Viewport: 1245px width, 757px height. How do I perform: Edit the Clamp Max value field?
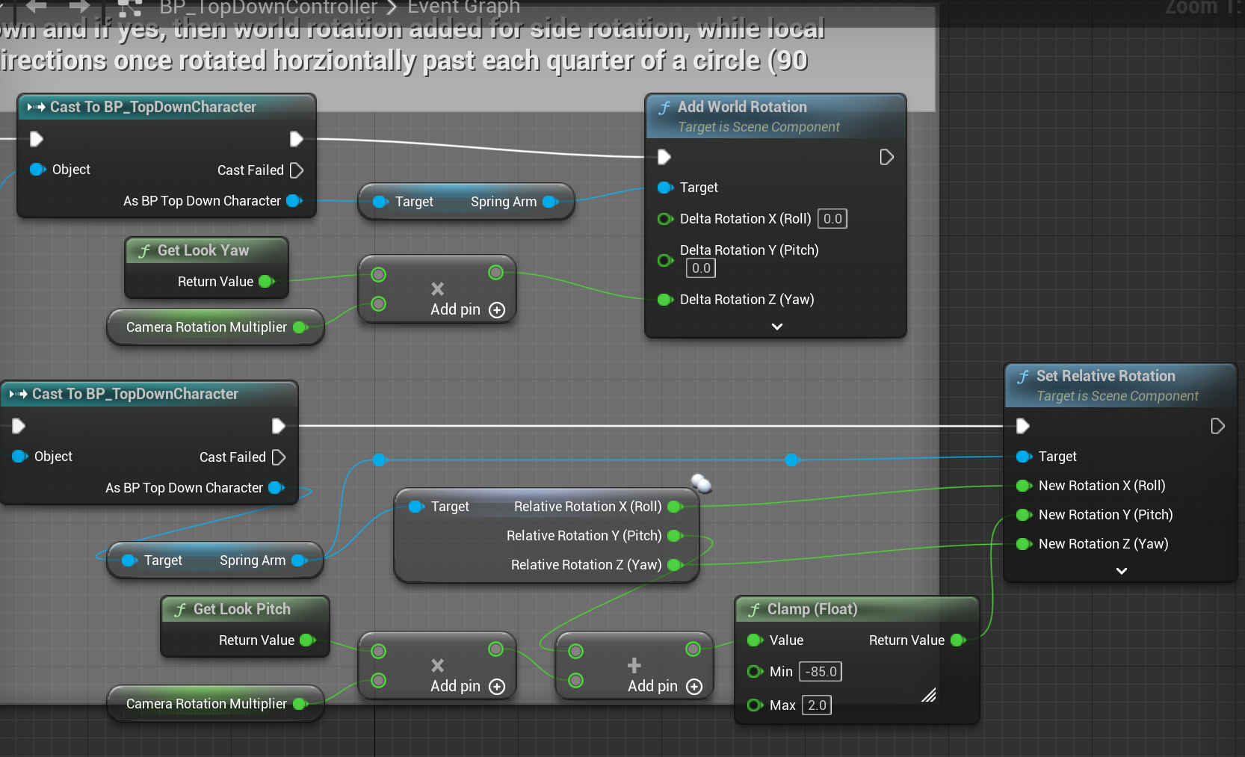coord(817,705)
